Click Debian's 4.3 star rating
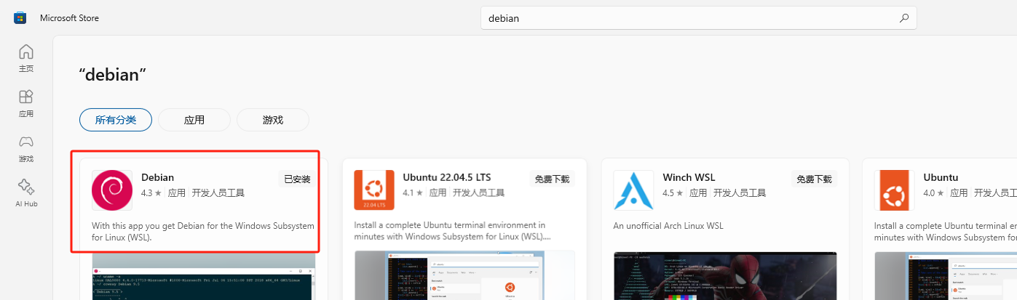Viewport: 1017px width, 300px height. [x=152, y=193]
